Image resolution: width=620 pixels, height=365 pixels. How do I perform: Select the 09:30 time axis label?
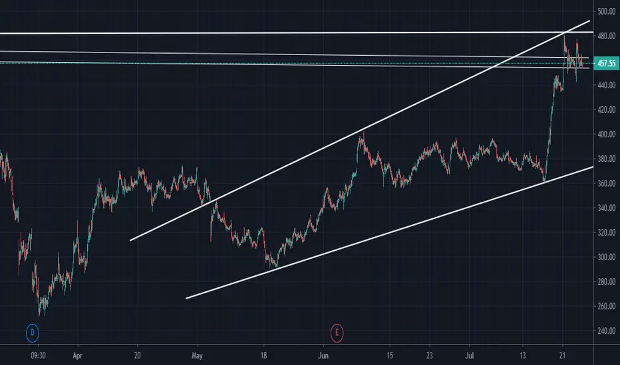click(38, 356)
